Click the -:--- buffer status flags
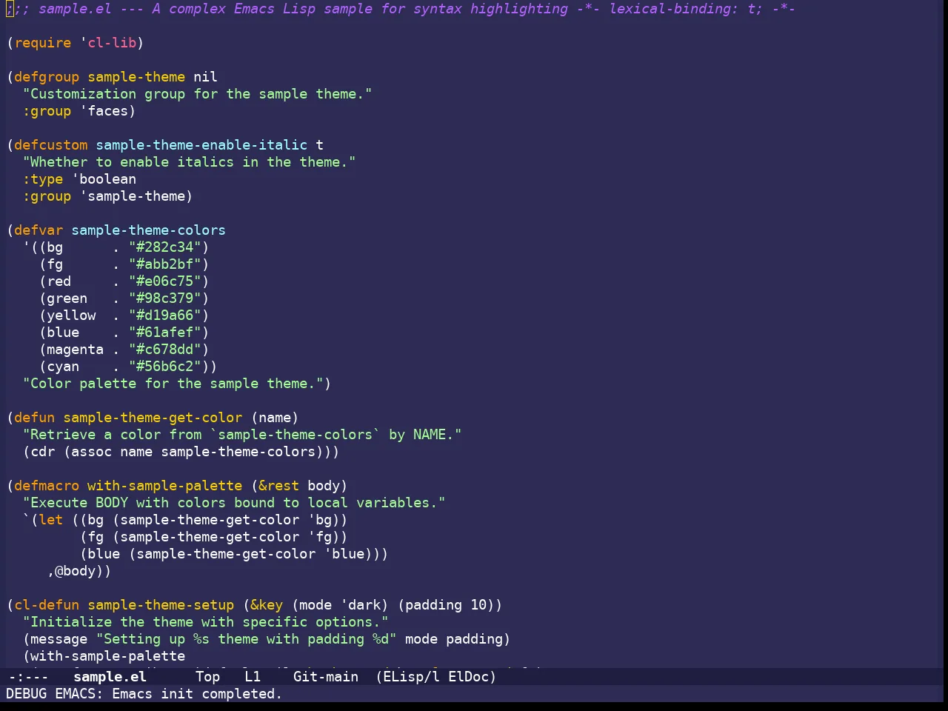This screenshot has height=711, width=948. pyautogui.click(x=28, y=676)
